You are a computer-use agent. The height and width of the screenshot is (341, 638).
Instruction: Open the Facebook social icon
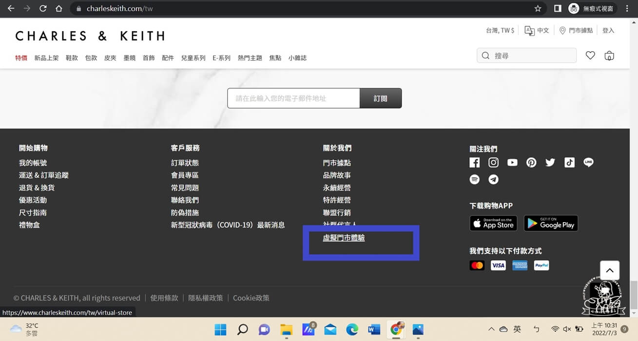pos(474,162)
